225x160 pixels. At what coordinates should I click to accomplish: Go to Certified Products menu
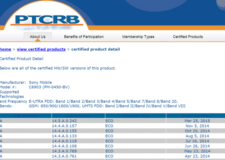pyautogui.click(x=188, y=37)
